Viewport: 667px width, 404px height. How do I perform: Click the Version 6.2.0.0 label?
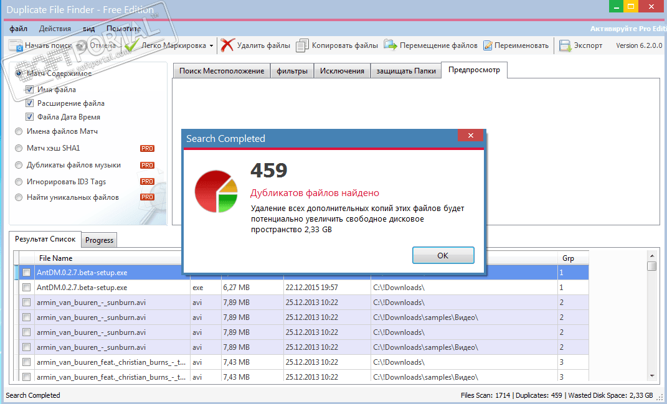point(639,45)
